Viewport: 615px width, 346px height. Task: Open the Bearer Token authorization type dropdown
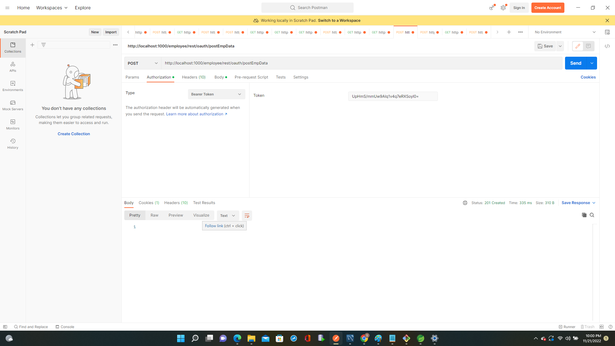click(216, 94)
